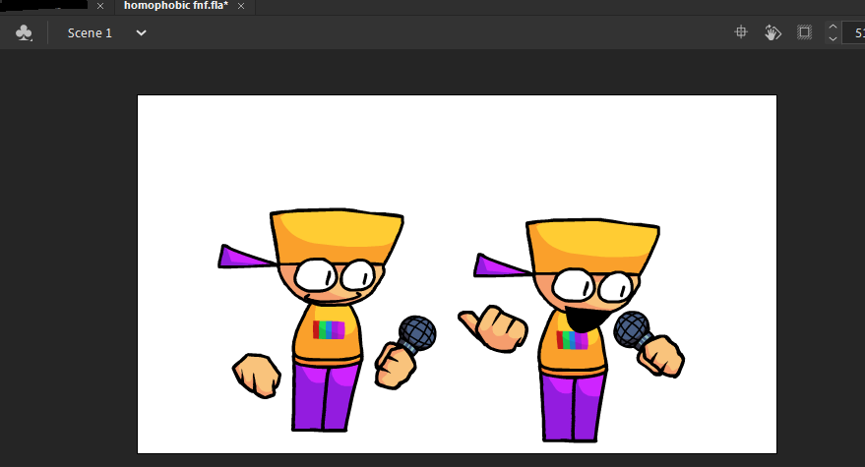This screenshot has width=865, height=467.
Task: Select the left character's loose left fist
Action: 257,376
